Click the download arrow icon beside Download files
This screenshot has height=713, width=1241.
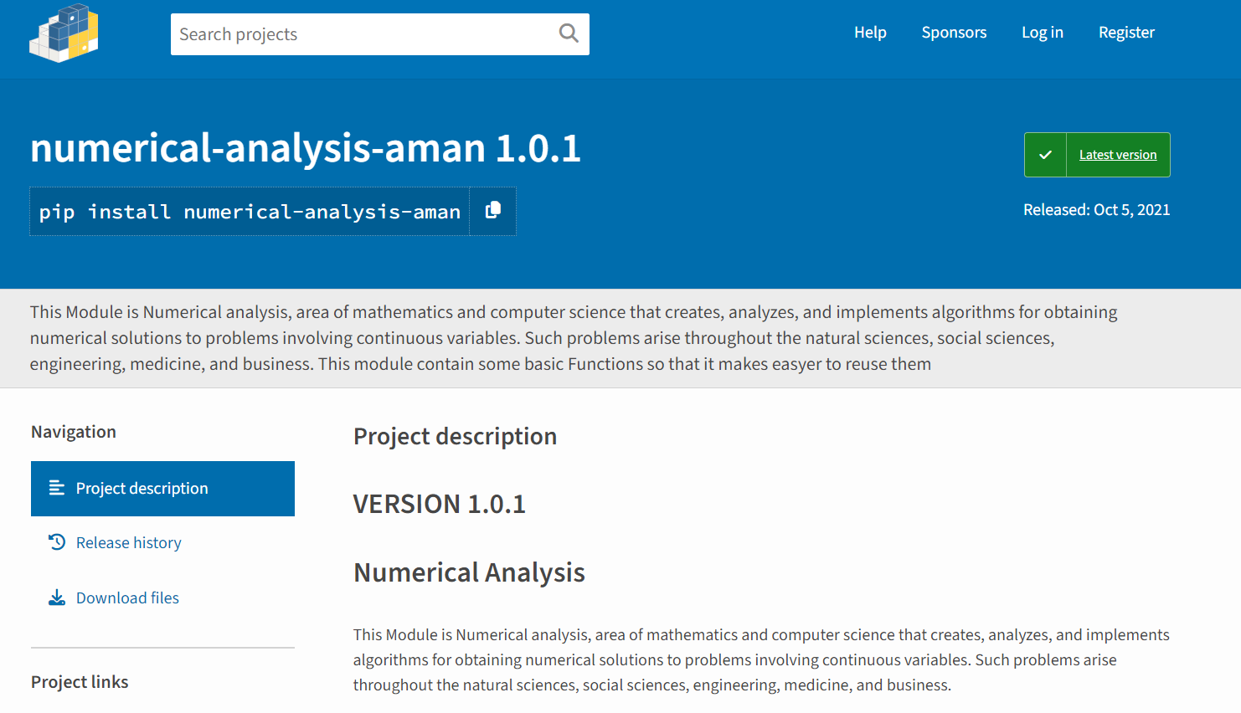(57, 598)
